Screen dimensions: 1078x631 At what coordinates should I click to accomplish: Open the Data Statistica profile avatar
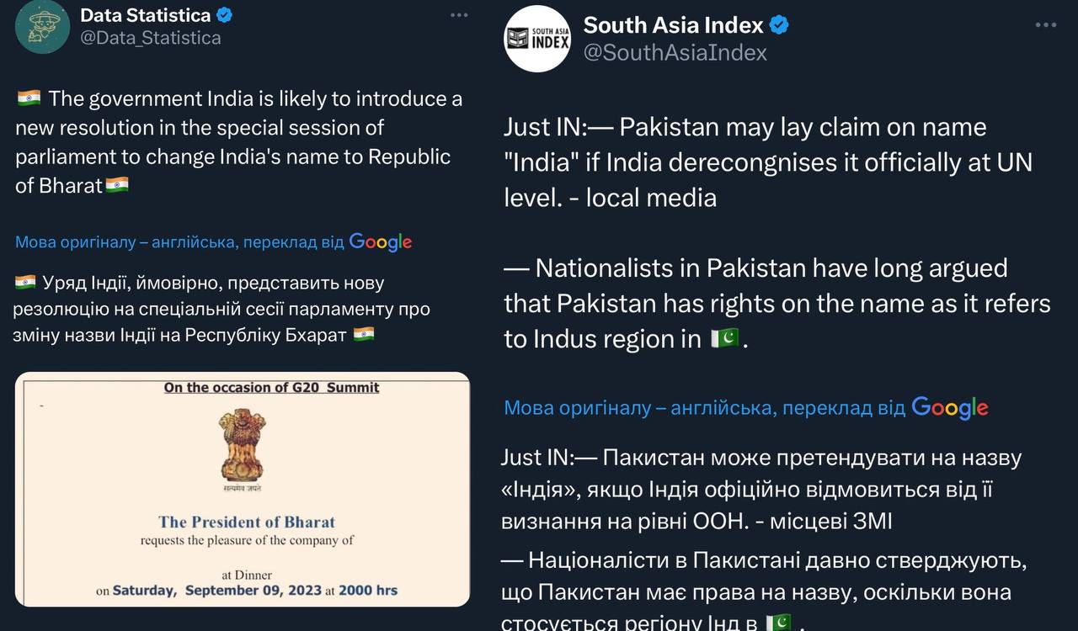(x=42, y=27)
